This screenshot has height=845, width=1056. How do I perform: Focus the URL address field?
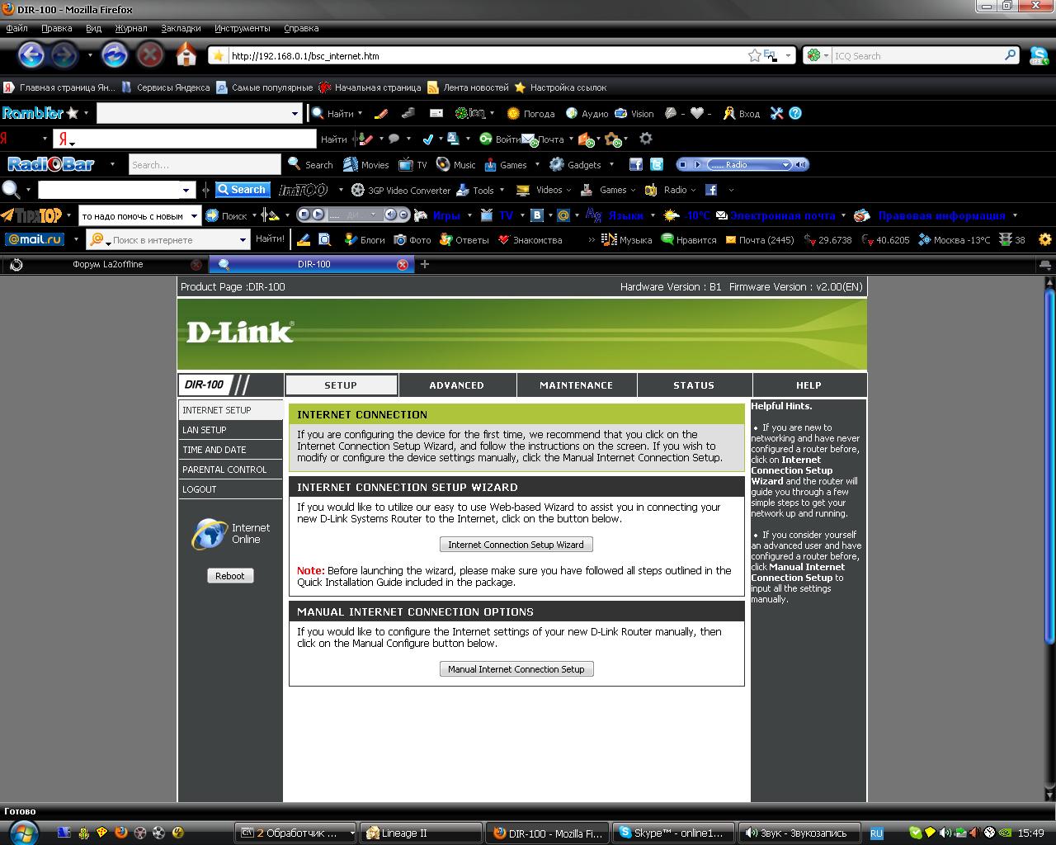click(x=487, y=56)
